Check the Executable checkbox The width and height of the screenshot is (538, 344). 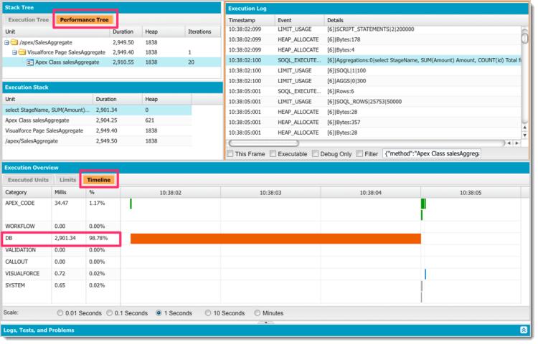point(272,153)
